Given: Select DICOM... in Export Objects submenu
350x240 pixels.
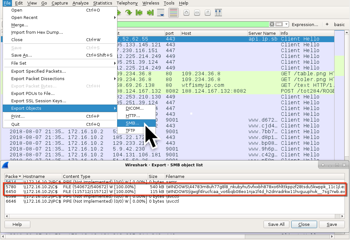Looking at the screenshot, I should (136, 108).
